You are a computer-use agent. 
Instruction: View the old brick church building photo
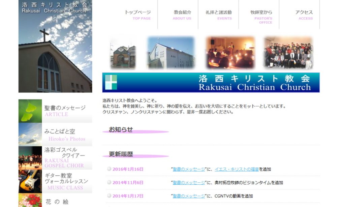click(123, 53)
